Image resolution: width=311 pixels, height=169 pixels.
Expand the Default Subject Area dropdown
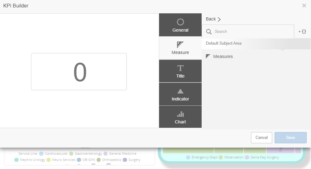[256, 43]
